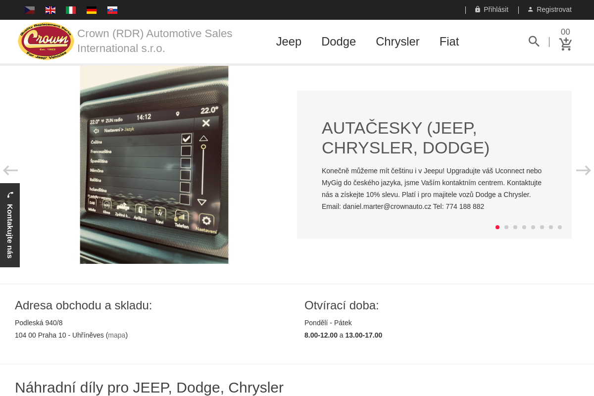Open the shopping cart icon

tap(565, 44)
